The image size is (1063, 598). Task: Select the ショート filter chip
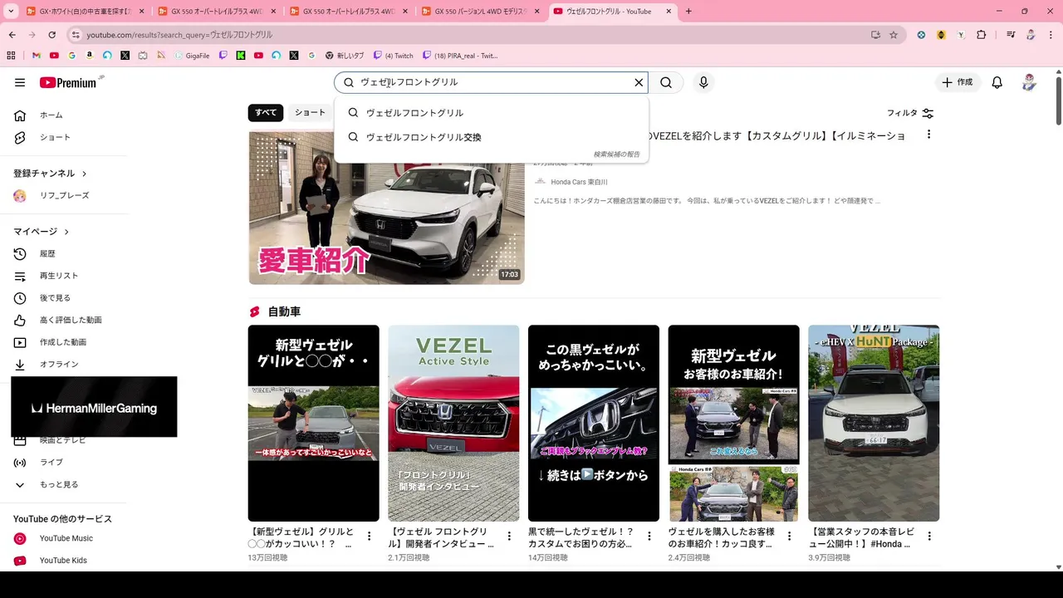pyautogui.click(x=310, y=113)
